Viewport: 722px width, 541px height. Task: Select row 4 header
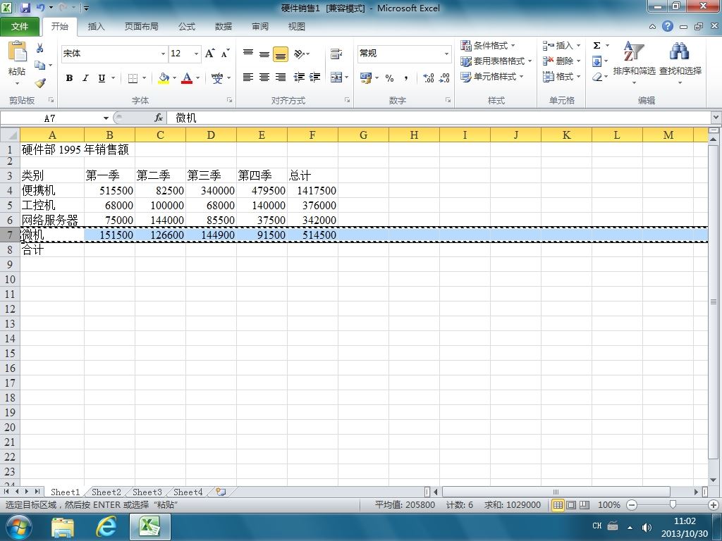pos(10,190)
